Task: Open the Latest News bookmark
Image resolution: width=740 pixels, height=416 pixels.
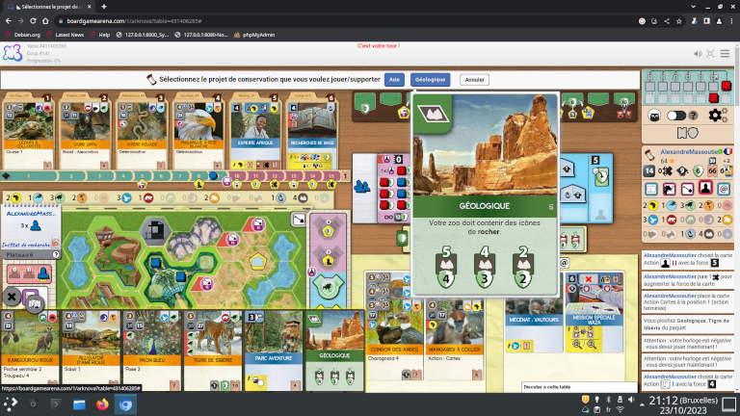Action: pyautogui.click(x=66, y=35)
